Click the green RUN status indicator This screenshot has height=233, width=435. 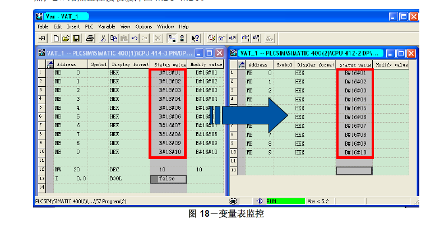click(x=285, y=201)
